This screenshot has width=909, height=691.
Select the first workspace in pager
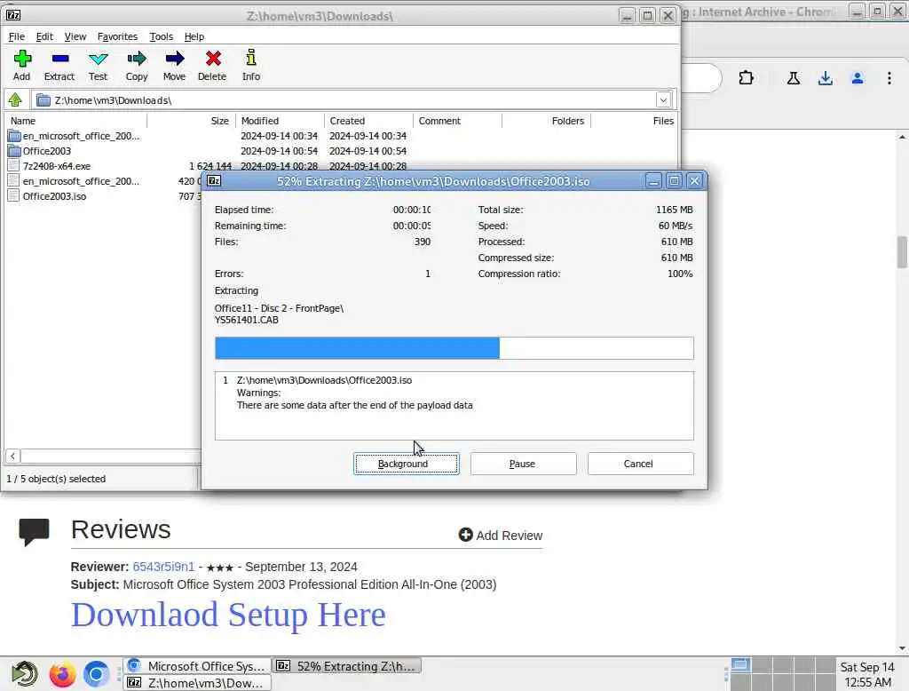(741, 665)
